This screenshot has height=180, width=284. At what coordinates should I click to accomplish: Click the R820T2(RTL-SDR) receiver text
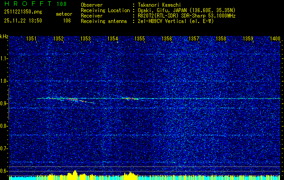(x=186, y=16)
